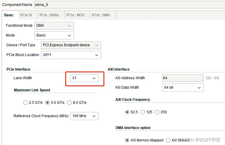Open Device / Port Type dropdown
The image size is (225, 145).
coord(71,45)
